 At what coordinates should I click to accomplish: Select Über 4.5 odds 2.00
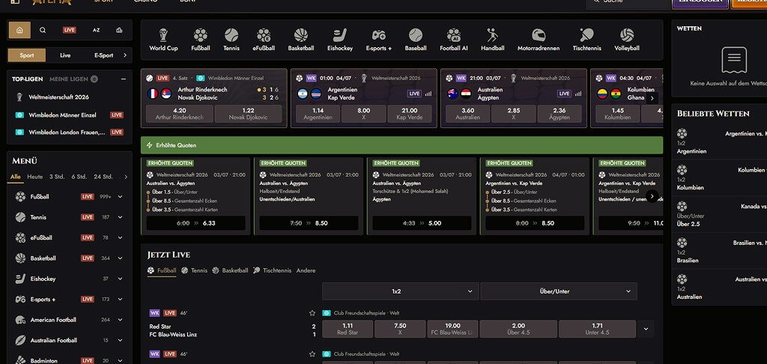pos(518,329)
